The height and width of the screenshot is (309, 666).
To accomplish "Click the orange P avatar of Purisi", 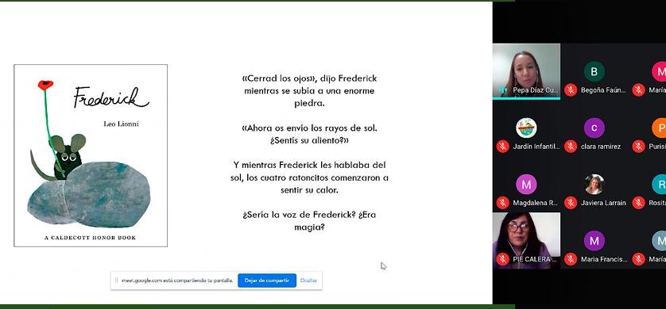I will point(659,128).
